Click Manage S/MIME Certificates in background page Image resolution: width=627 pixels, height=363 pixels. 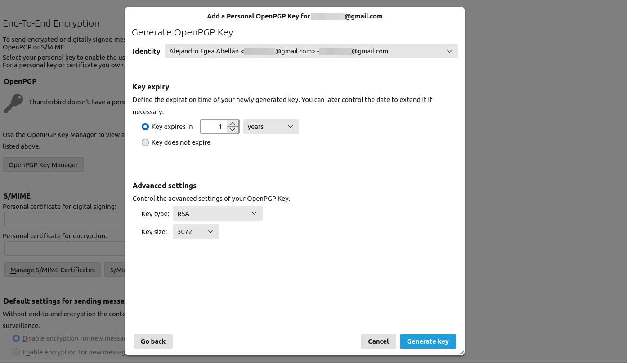click(53, 270)
